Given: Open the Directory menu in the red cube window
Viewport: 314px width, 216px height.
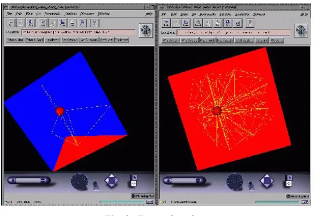Looking at the screenshot, I should click(x=242, y=15).
